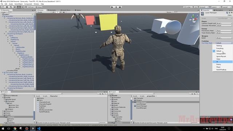Select CharacterEvent script in left Project panel
Viewport: 233px width, 131px height.
(x=44, y=102)
